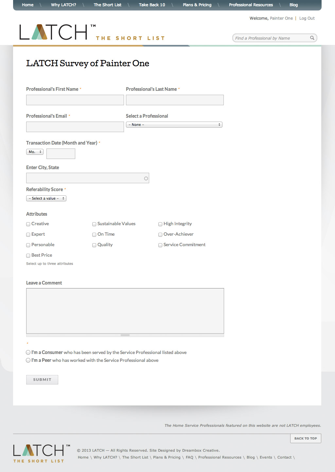
Task: Click the transaction year field
Action: click(61, 154)
